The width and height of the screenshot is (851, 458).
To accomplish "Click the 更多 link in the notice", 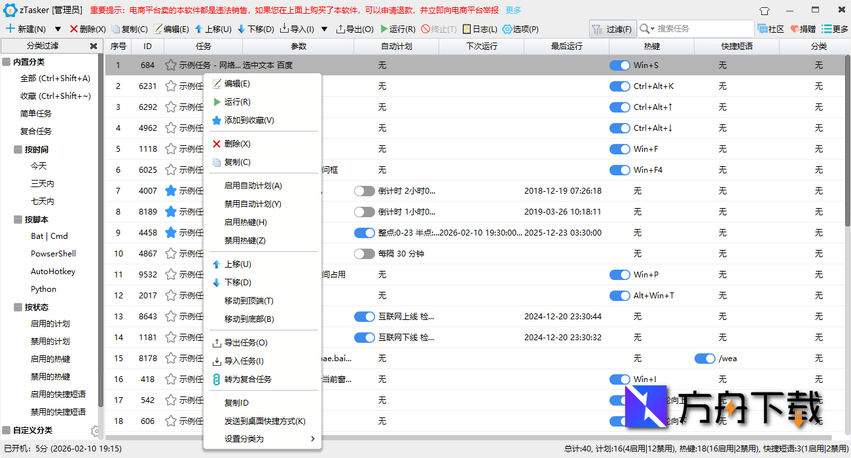I will 513,10.
